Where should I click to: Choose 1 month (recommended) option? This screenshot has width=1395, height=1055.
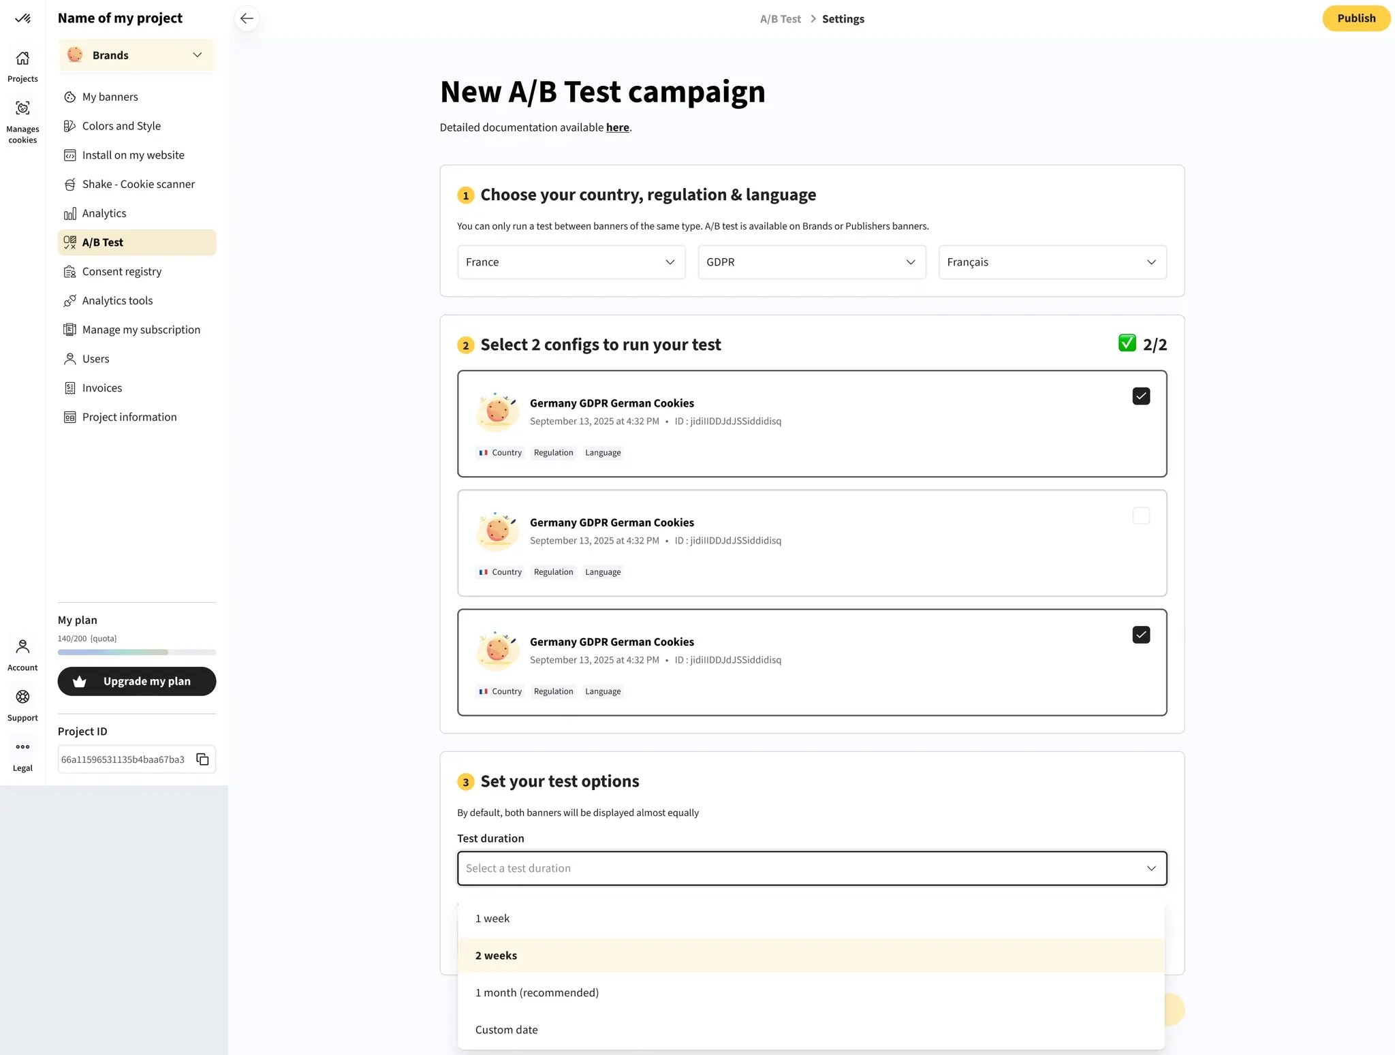click(811, 993)
